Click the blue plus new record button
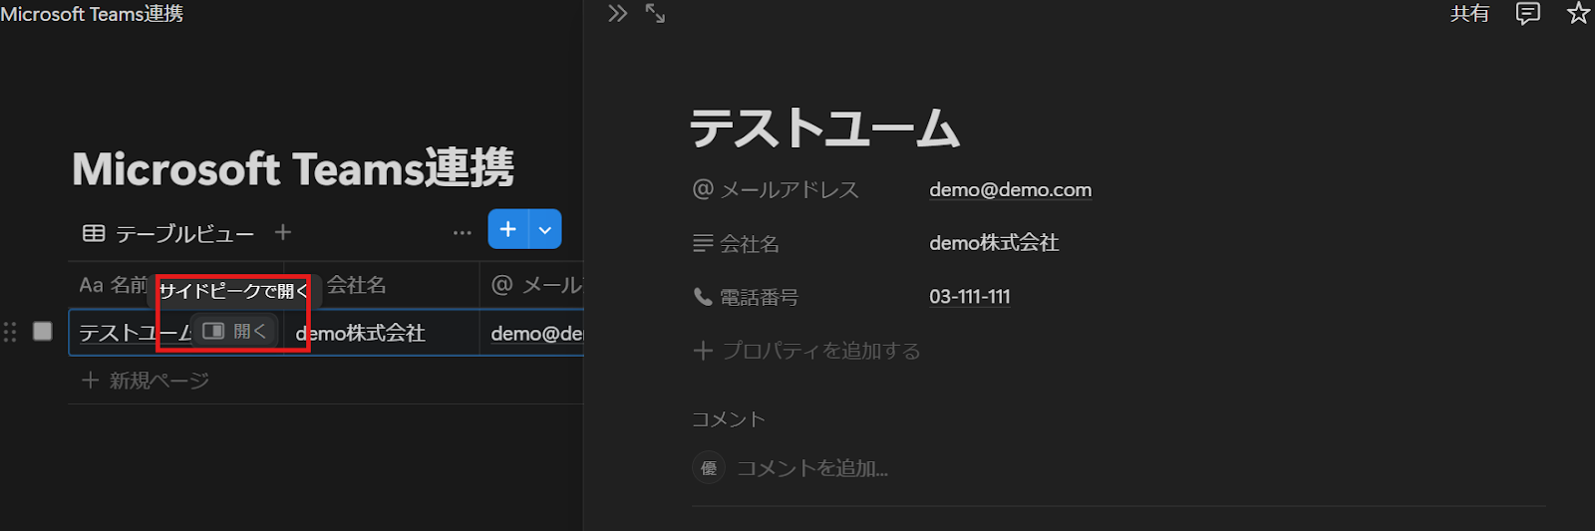Image resolution: width=1595 pixels, height=531 pixels. (508, 229)
